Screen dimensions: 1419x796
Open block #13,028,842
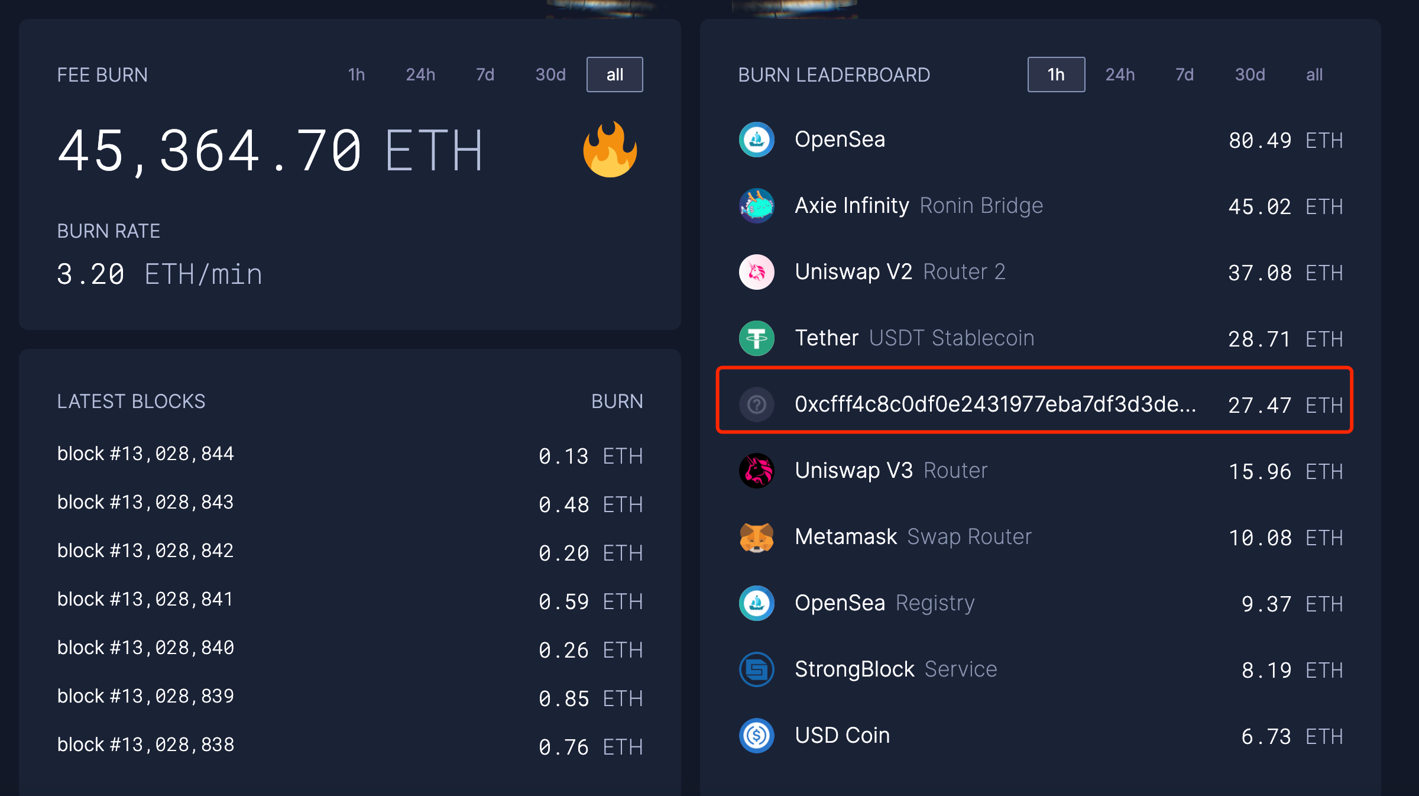click(x=145, y=551)
